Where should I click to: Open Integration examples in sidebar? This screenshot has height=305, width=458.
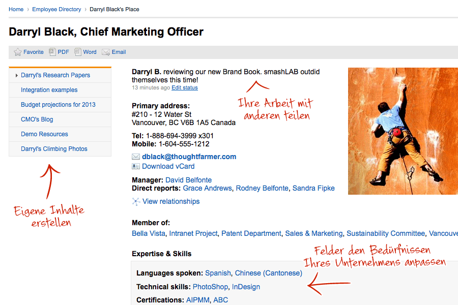click(49, 90)
